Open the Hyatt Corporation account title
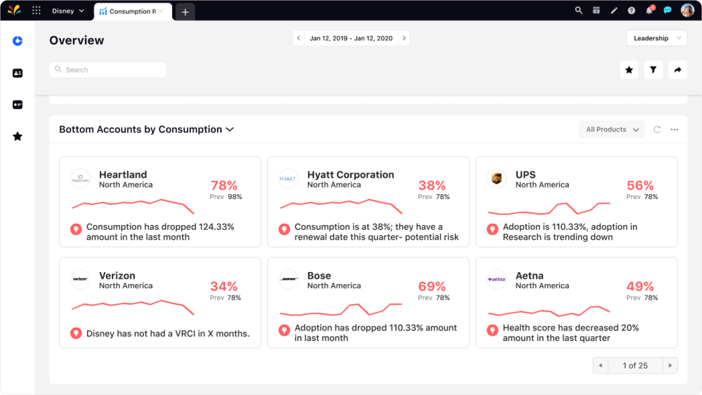 click(351, 175)
